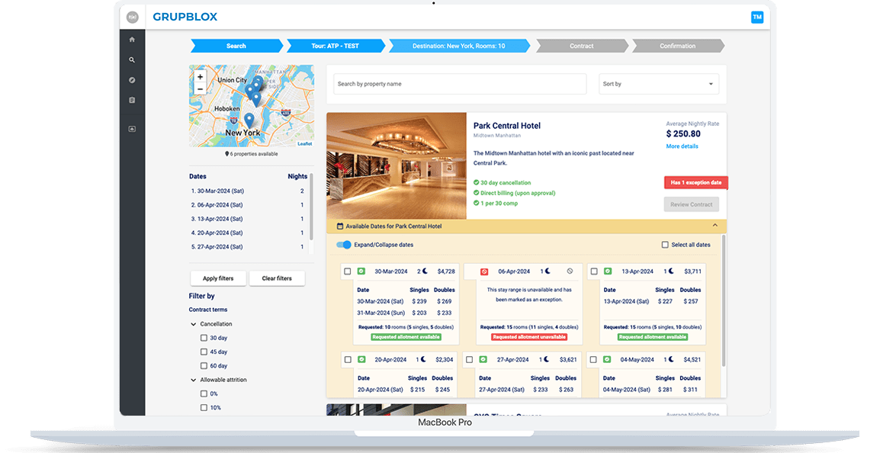The height and width of the screenshot is (453, 896).
Task: Enable the 30 day cancellation filter
Action: pos(204,338)
